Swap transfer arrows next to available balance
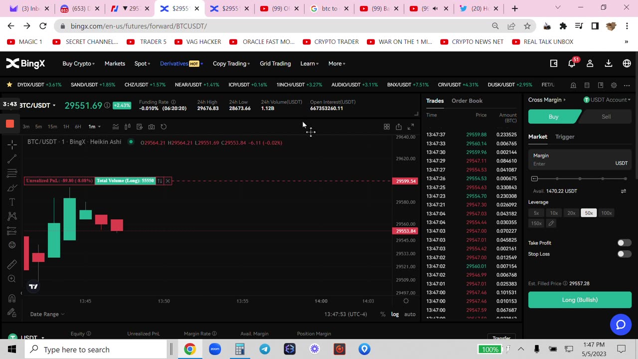Screen dimensions: 638x359 (623, 191)
